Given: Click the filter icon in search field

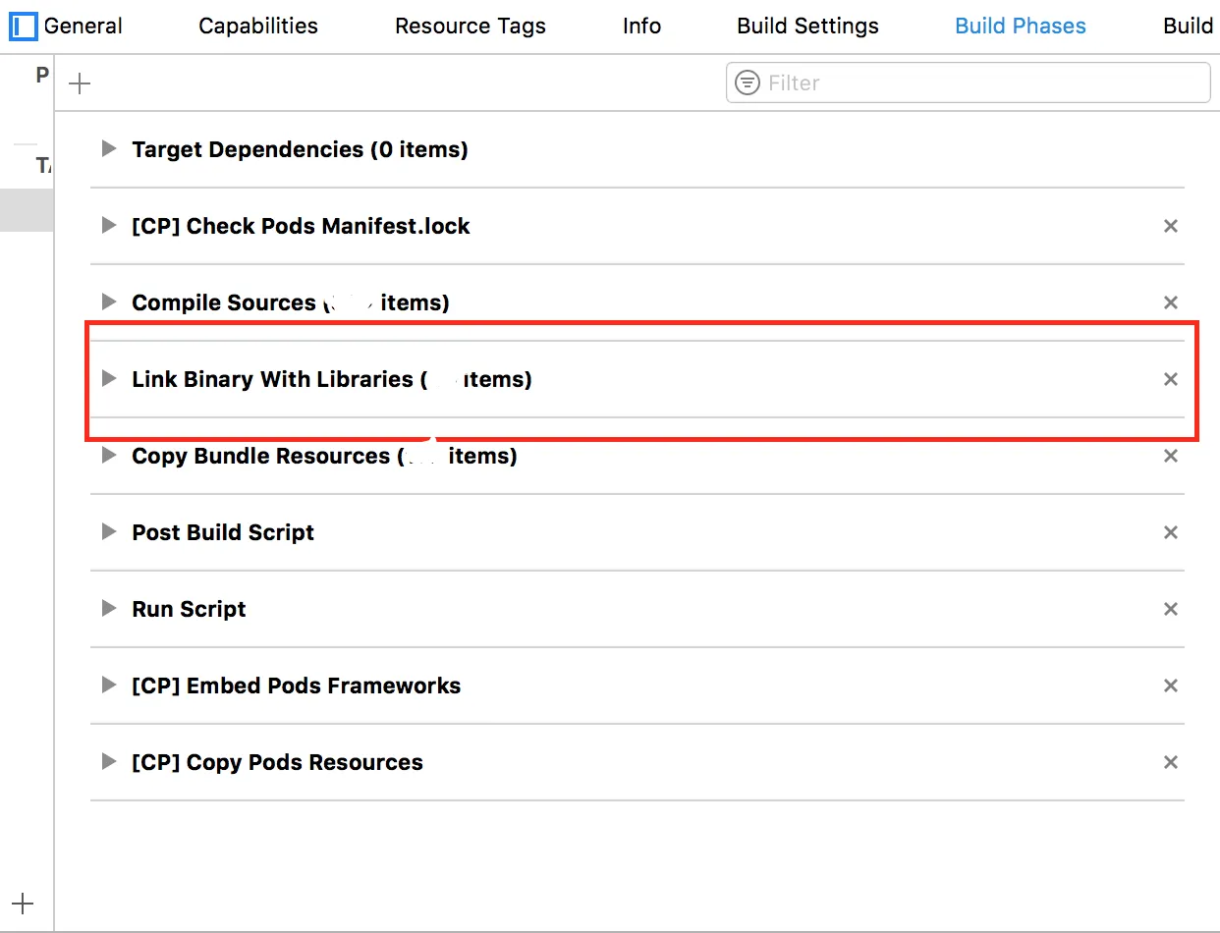Looking at the screenshot, I should [748, 82].
